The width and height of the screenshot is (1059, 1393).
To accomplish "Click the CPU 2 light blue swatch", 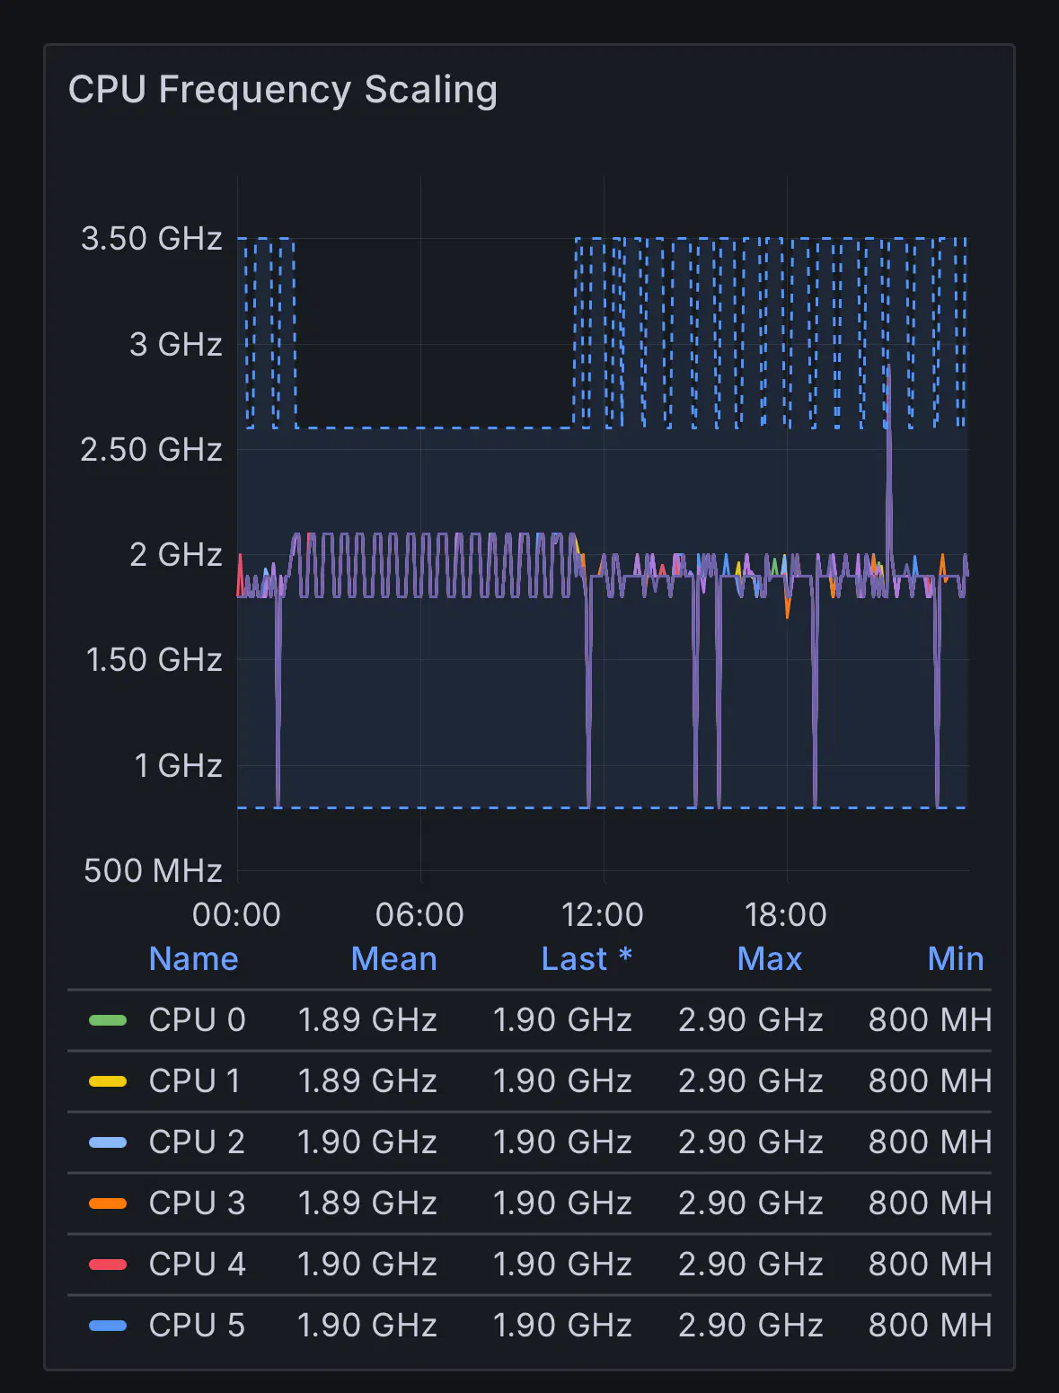I will coord(108,1142).
